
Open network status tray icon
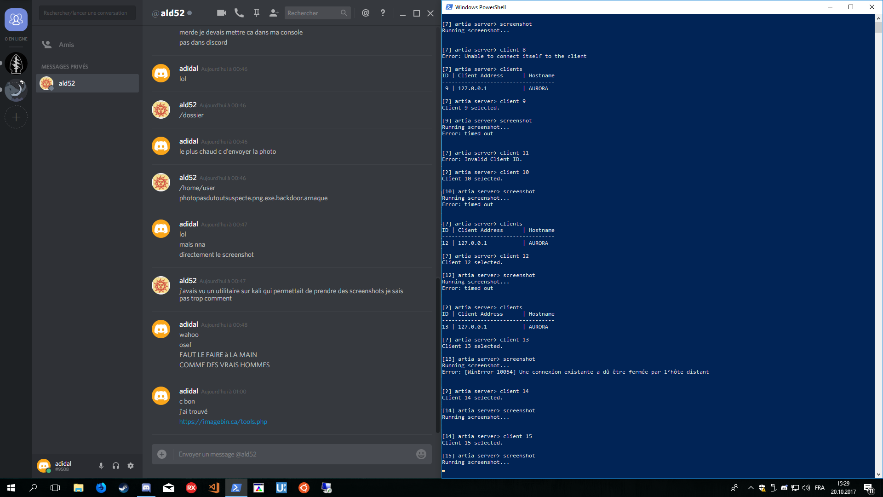795,488
